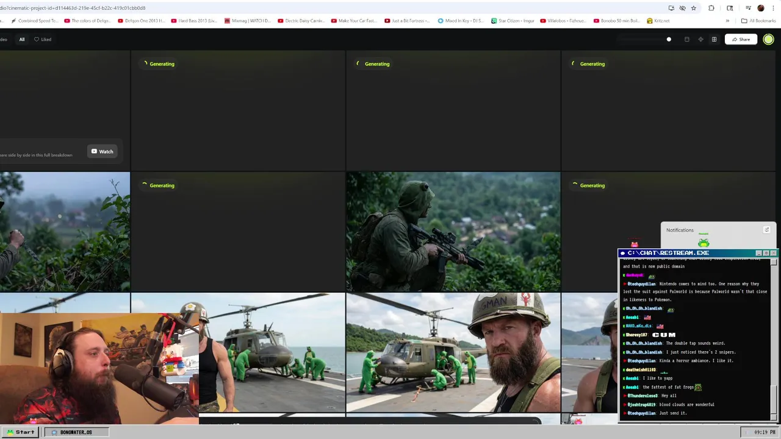Click the Watch video button
This screenshot has height=439, width=781.
tap(103, 151)
